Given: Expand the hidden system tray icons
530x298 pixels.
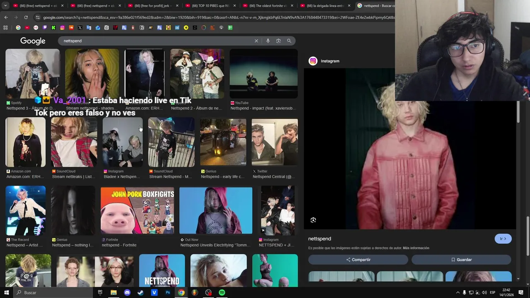Looking at the screenshot, I should coord(458,293).
